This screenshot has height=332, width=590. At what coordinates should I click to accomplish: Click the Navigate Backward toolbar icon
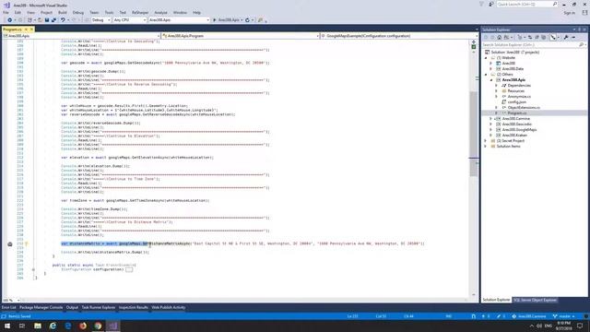point(10,20)
